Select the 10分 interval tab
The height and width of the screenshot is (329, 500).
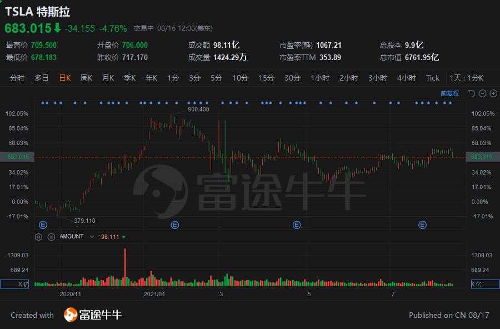point(240,78)
